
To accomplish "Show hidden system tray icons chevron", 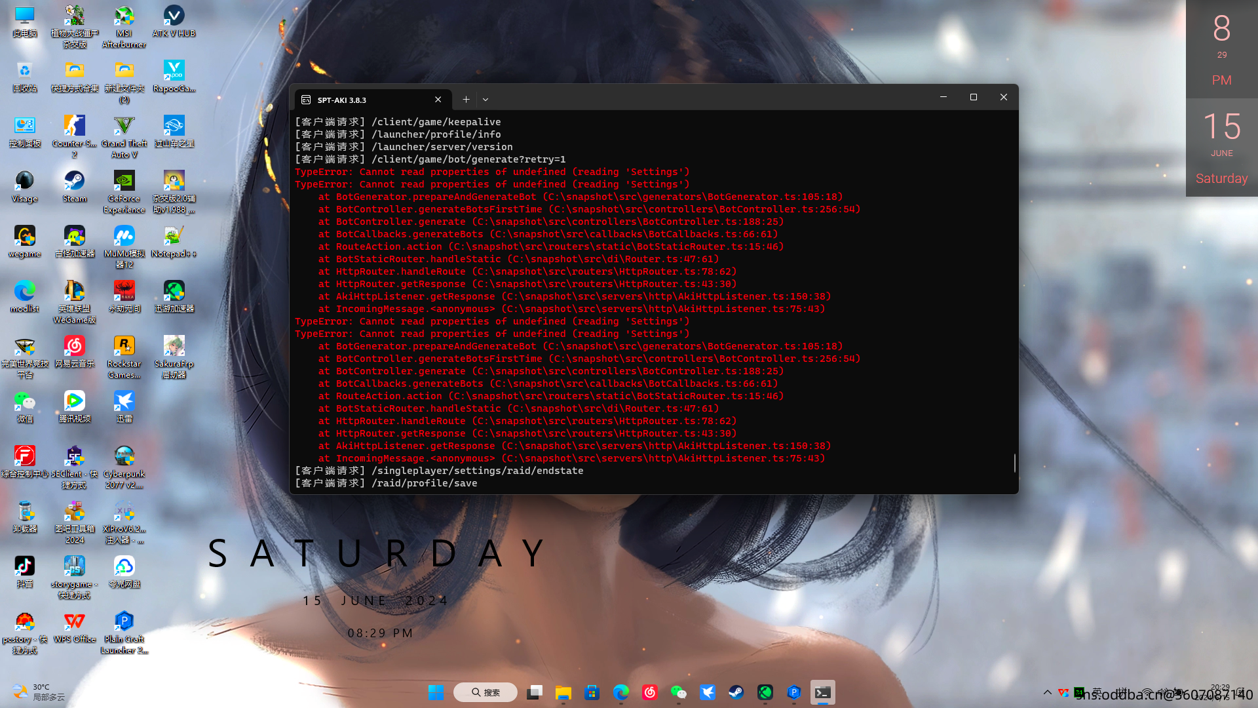I will click(x=1047, y=692).
